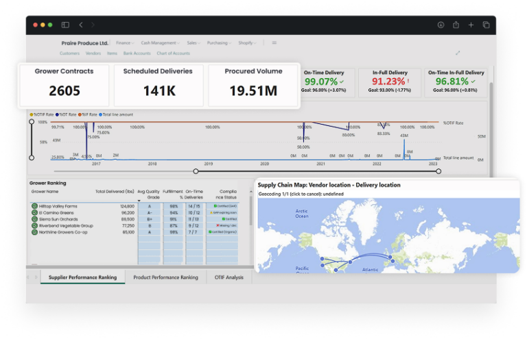Click the timeline range right handle

(438, 171)
